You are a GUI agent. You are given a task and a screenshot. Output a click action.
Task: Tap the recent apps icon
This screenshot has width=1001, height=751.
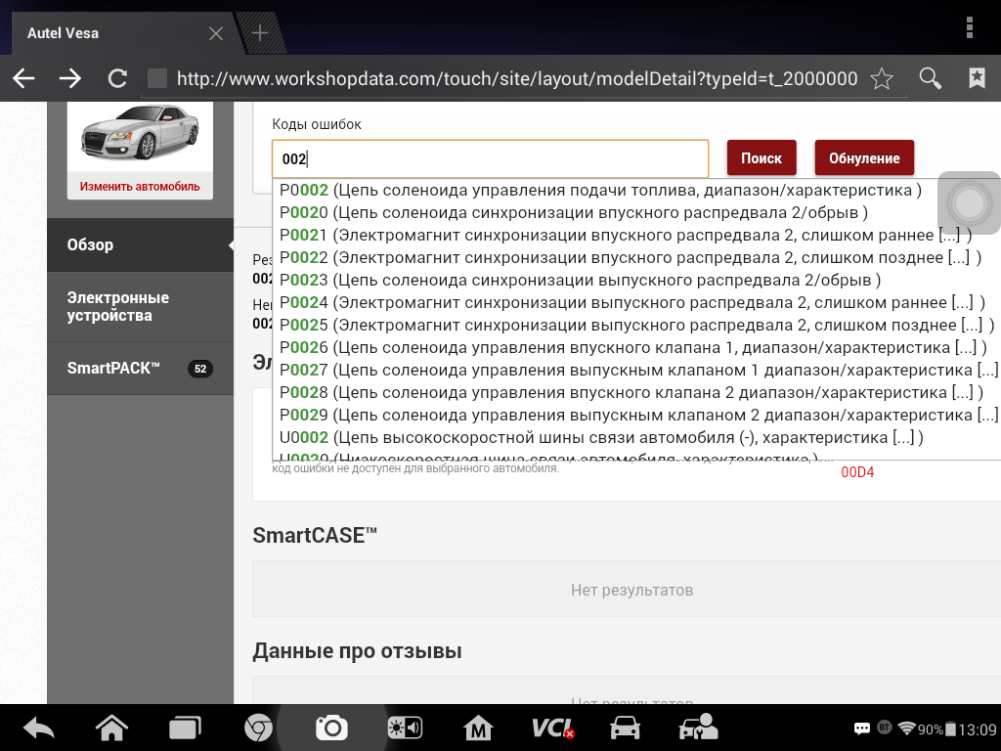coord(185,728)
